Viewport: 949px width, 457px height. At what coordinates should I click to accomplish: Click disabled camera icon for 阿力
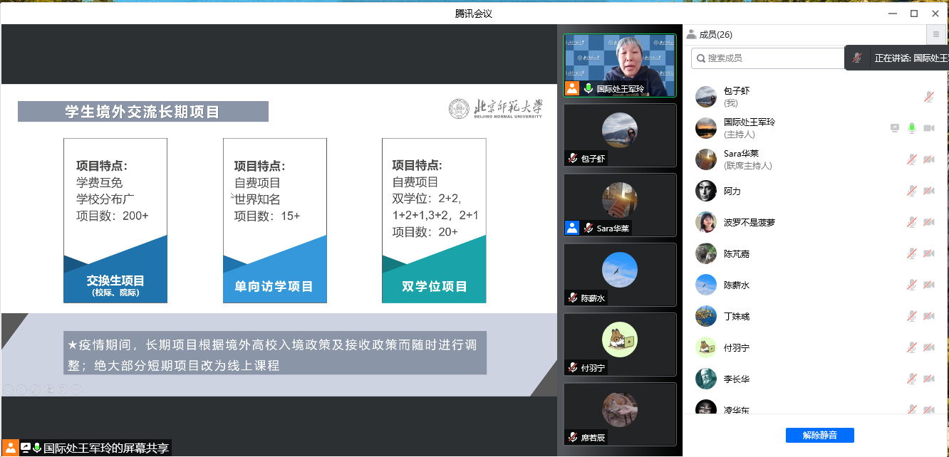[x=928, y=191]
